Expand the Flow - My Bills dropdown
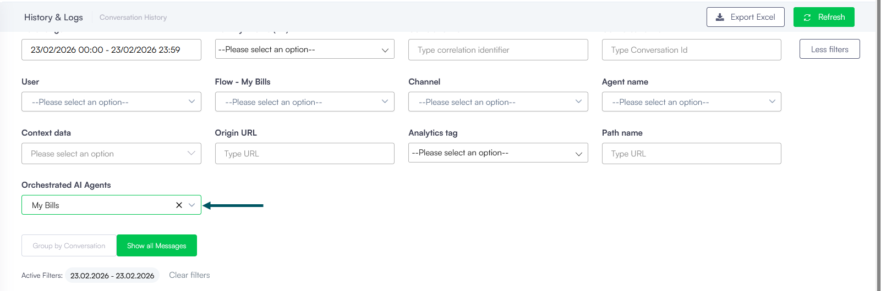 coord(304,102)
